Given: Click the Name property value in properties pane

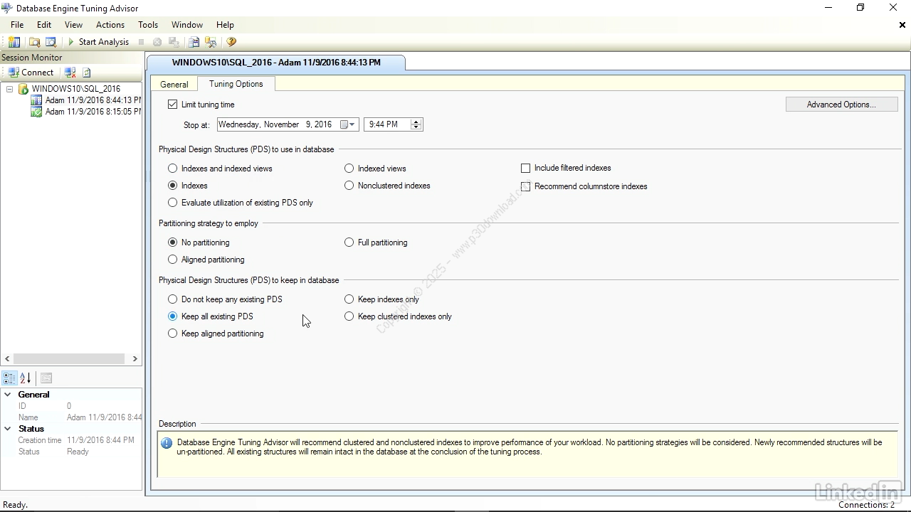Looking at the screenshot, I should tap(104, 417).
